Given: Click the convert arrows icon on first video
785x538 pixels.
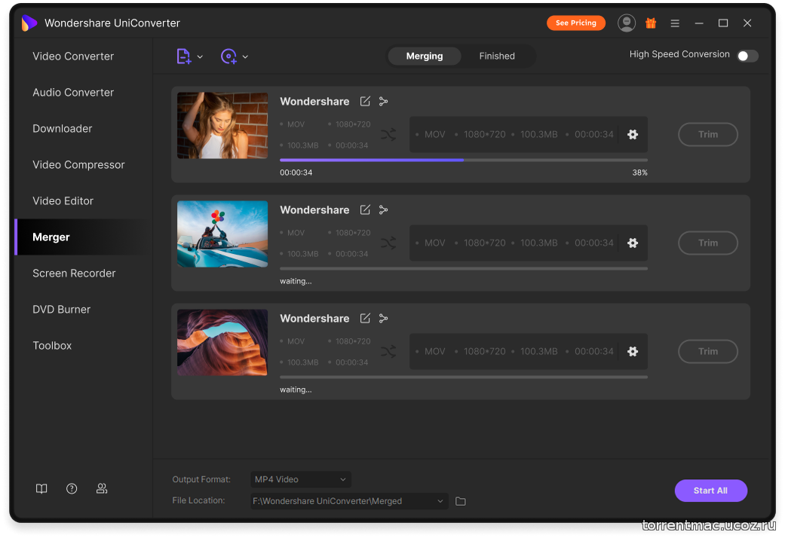Looking at the screenshot, I should pos(388,134).
